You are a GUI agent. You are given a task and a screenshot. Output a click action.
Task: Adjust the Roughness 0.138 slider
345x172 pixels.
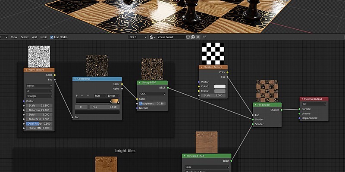[x=152, y=104]
